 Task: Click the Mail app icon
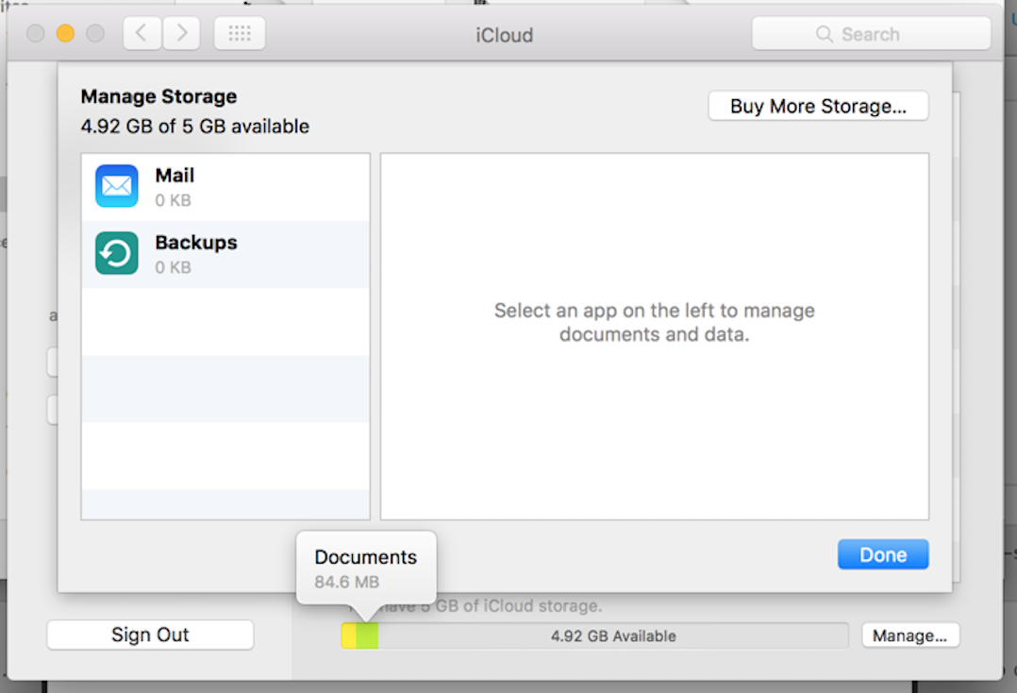117,186
